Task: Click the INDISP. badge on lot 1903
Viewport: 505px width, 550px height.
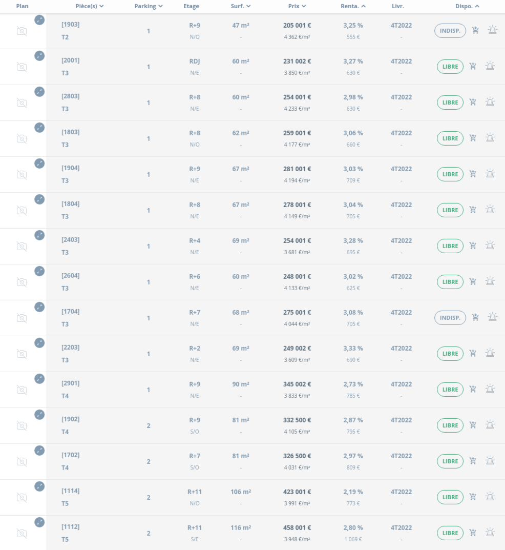Action: 450,31
